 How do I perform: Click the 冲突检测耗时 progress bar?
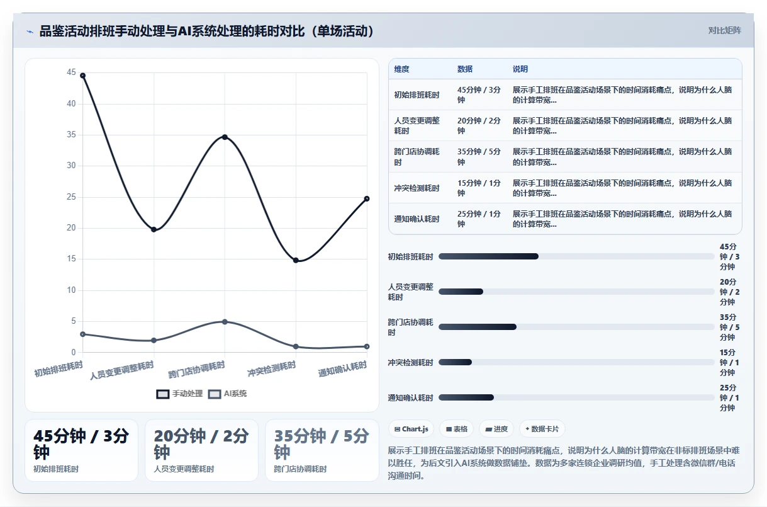(576, 362)
